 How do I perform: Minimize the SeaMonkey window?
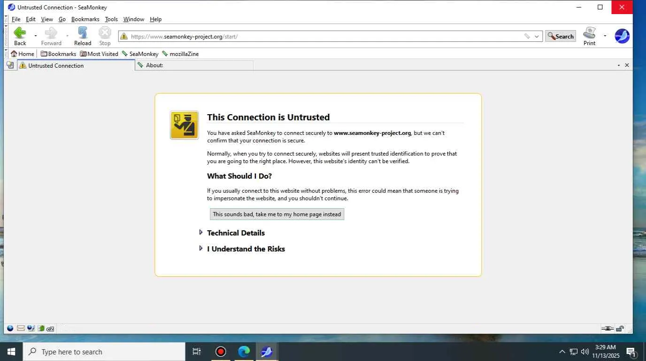coord(579,7)
